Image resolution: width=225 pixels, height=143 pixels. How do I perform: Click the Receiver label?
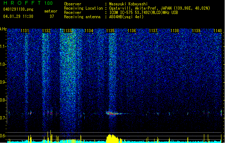coord(73,13)
